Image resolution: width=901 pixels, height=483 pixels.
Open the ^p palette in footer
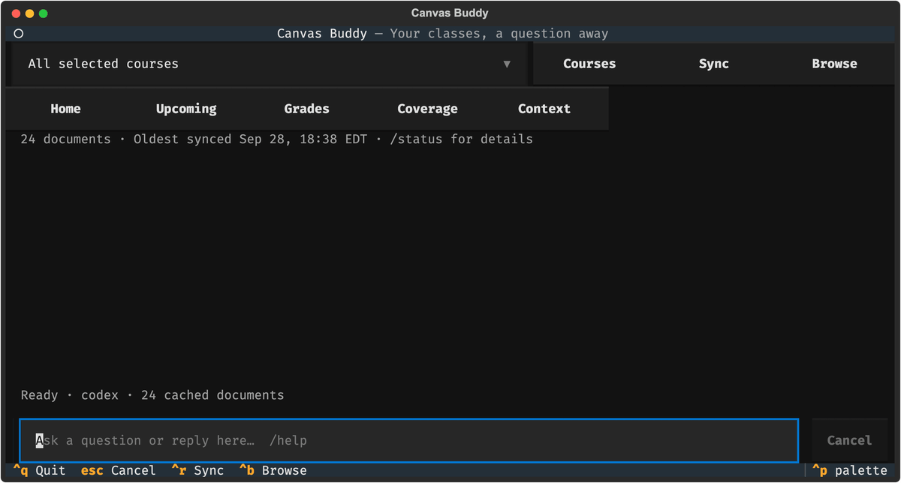tap(850, 471)
